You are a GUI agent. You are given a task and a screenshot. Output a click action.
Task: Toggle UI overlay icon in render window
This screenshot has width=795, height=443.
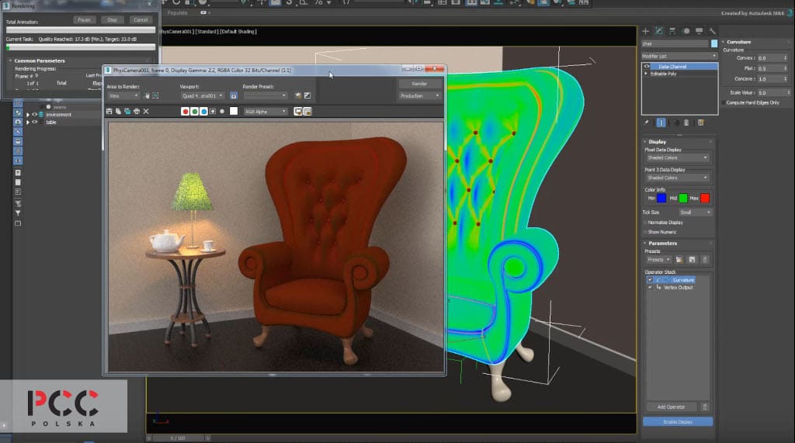(298, 112)
